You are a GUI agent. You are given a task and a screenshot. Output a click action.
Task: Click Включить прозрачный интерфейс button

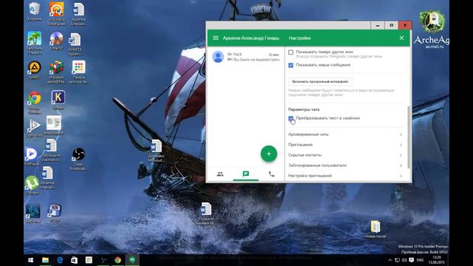pos(320,81)
